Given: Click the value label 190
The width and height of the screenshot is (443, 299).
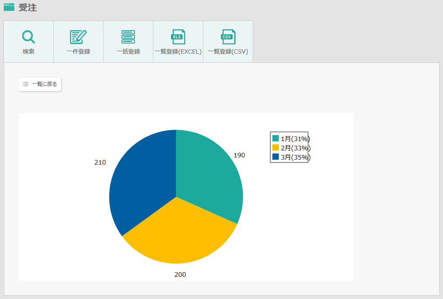Looking at the screenshot, I should [239, 155].
